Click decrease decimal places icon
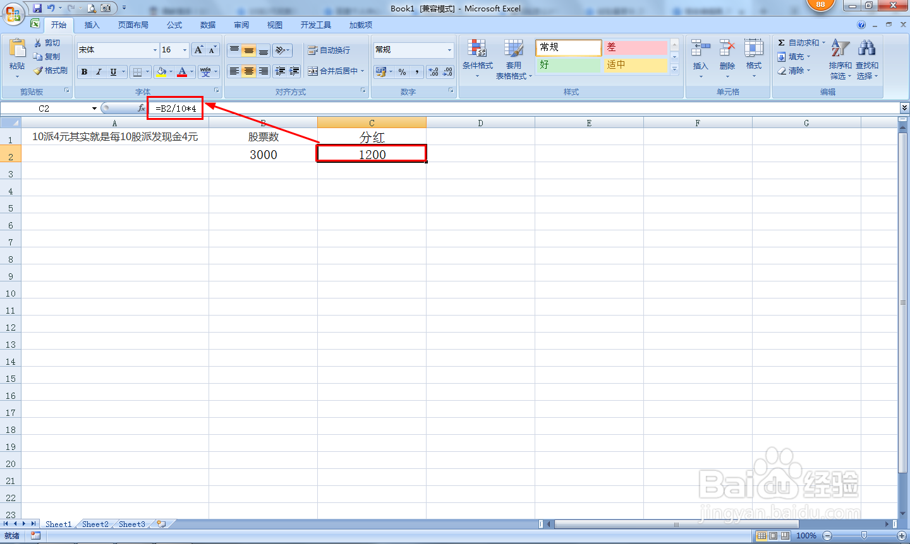Image resolution: width=910 pixels, height=544 pixels. [x=447, y=72]
